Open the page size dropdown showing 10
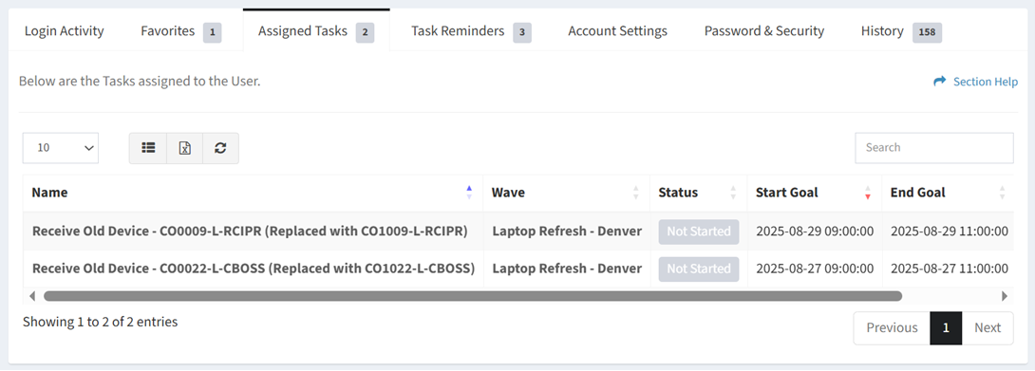The height and width of the screenshot is (371, 1035). point(61,148)
